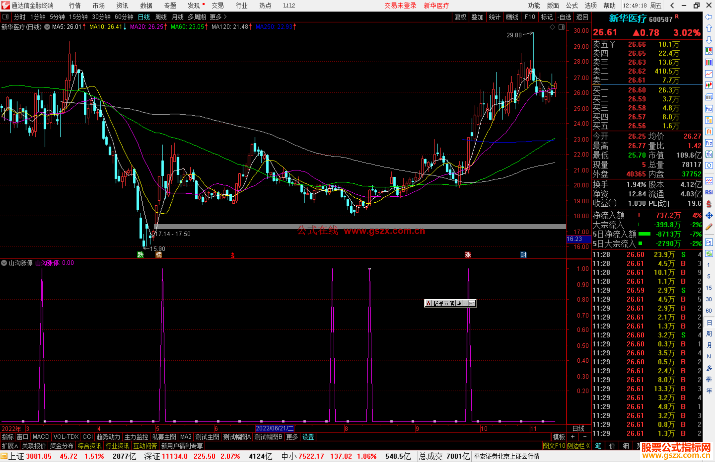The height and width of the screenshot is (462, 715).
Task: Select the pencil drawing tool icon
Action: [x=709, y=227]
